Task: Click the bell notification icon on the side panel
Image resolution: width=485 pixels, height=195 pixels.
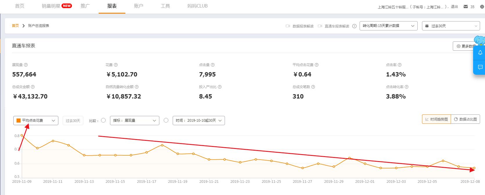Action: click(480, 52)
